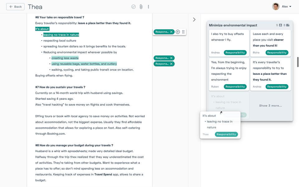Select Respons tag beside 'using reusable bags'
The image size is (299, 187).
click(162, 64)
